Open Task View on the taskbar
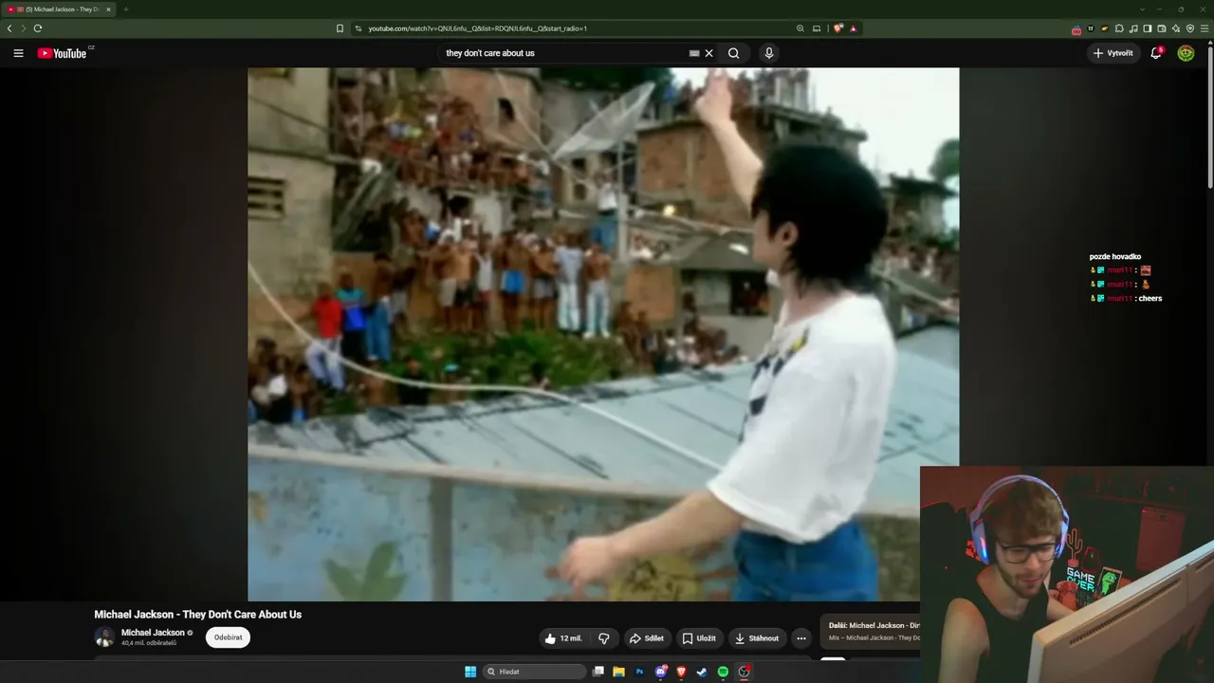Screen dimensions: 1214x683 point(598,672)
